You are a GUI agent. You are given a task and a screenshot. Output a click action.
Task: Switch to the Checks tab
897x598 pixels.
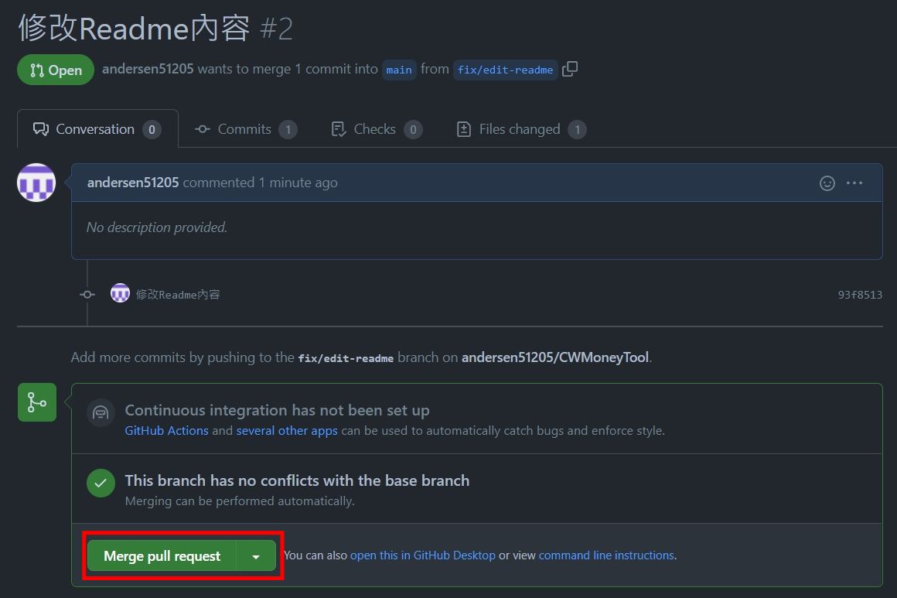[x=377, y=129]
